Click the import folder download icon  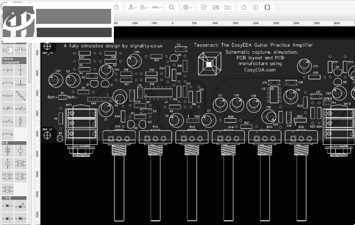228,7
